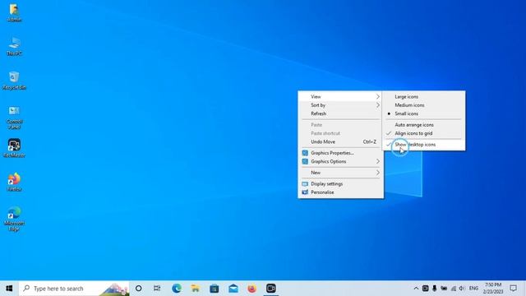
Task: Click Refresh in the context menu
Action: click(x=340, y=113)
